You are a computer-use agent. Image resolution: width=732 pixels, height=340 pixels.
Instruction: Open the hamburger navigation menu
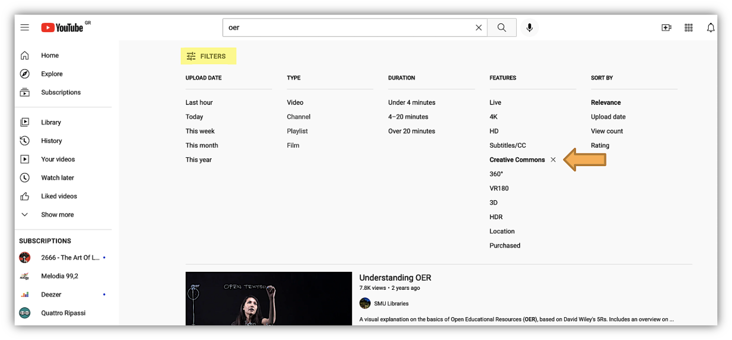(x=24, y=27)
